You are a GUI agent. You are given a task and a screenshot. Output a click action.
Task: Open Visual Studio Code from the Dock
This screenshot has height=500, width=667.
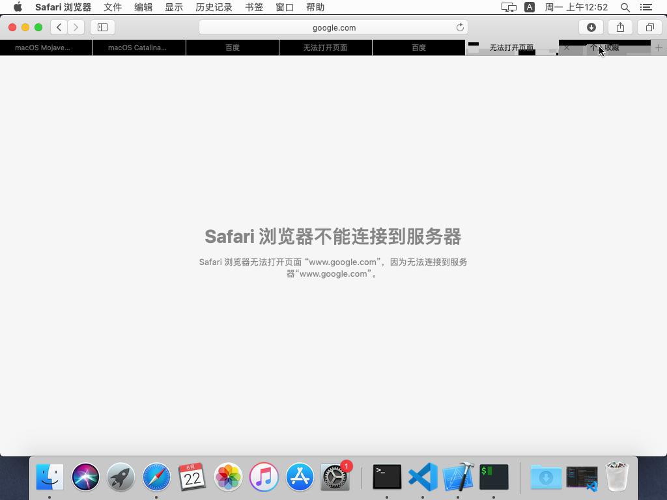(x=423, y=477)
